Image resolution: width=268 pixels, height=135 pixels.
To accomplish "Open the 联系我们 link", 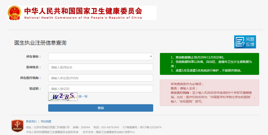I will point(31,122).
